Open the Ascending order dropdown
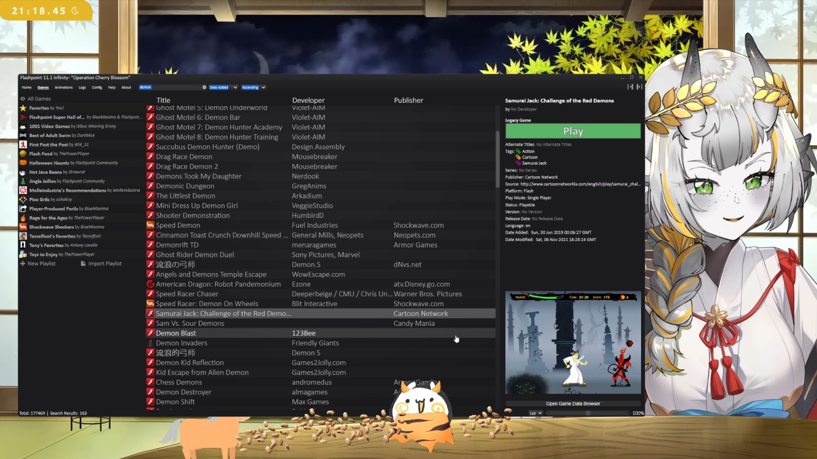817x459 pixels. click(x=254, y=87)
